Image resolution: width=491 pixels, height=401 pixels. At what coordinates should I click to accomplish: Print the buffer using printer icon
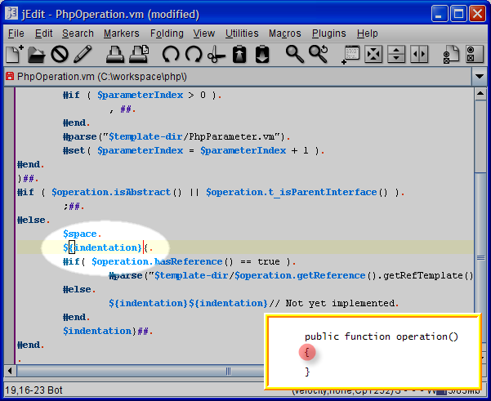pos(115,54)
